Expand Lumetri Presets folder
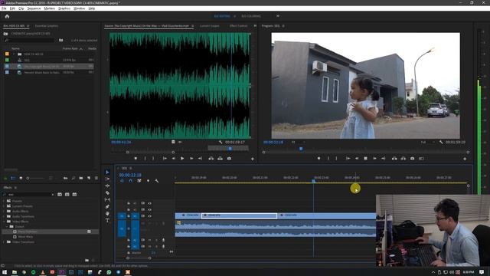 (x=4, y=206)
